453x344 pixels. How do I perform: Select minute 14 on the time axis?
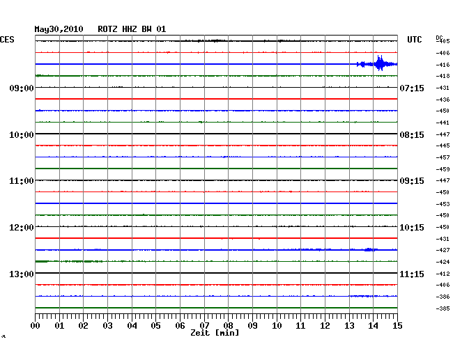pyautogui.click(x=373, y=325)
